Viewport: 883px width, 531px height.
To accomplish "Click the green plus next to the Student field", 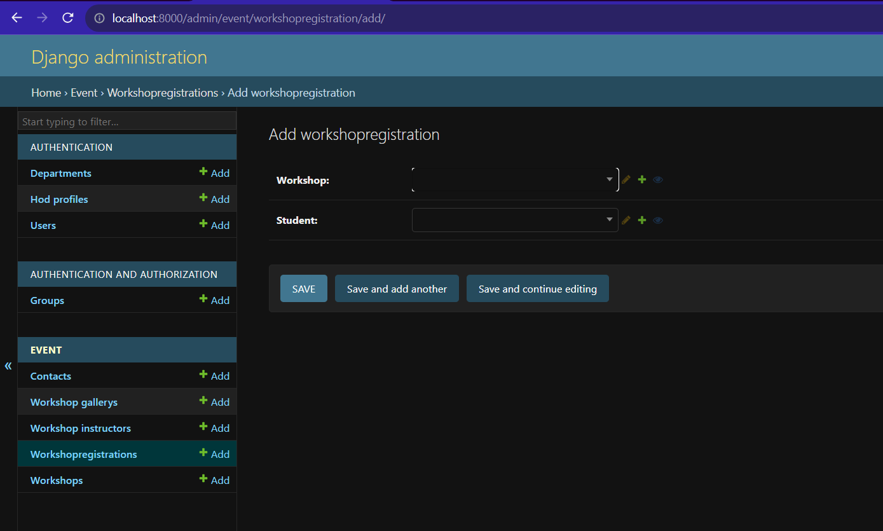I will (x=642, y=220).
